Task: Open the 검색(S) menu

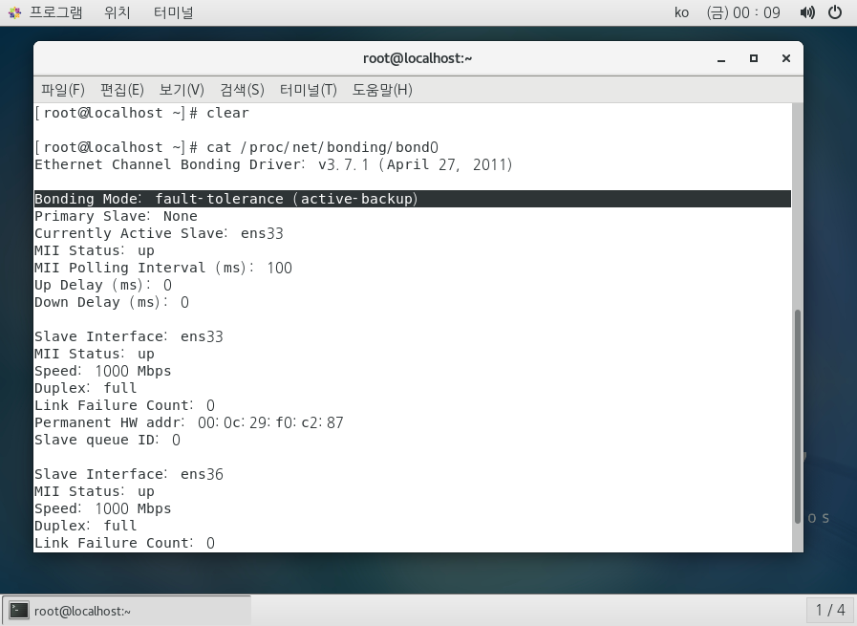Action: 242,89
